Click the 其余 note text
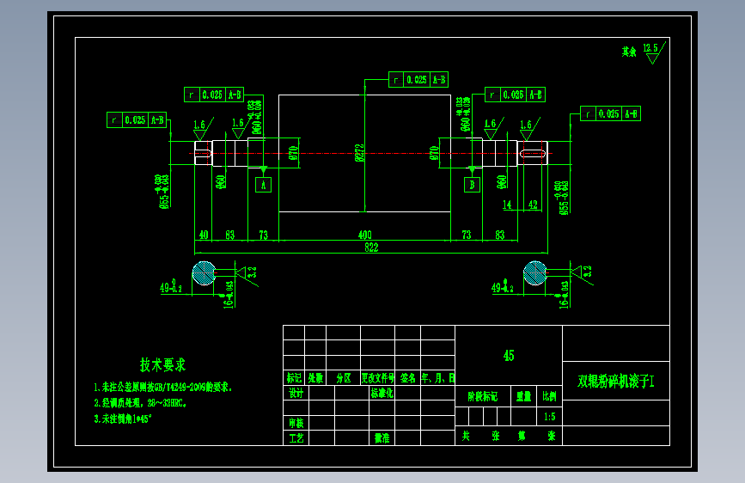This screenshot has height=483, width=745. point(629,52)
